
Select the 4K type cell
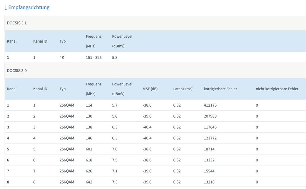click(x=62, y=57)
